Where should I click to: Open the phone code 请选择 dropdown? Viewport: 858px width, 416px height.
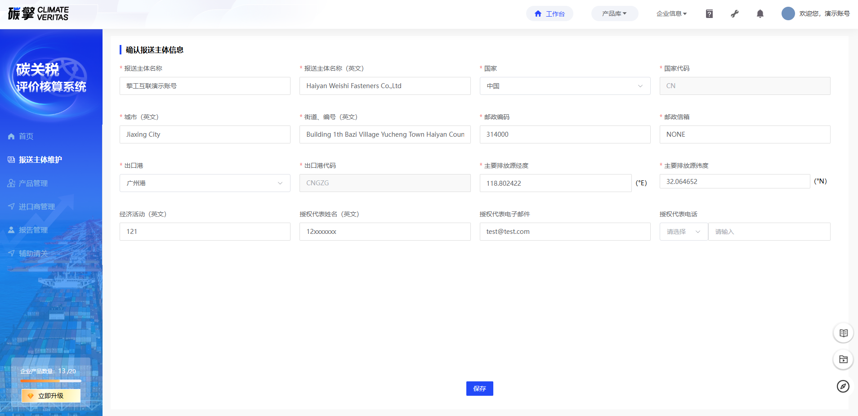683,232
